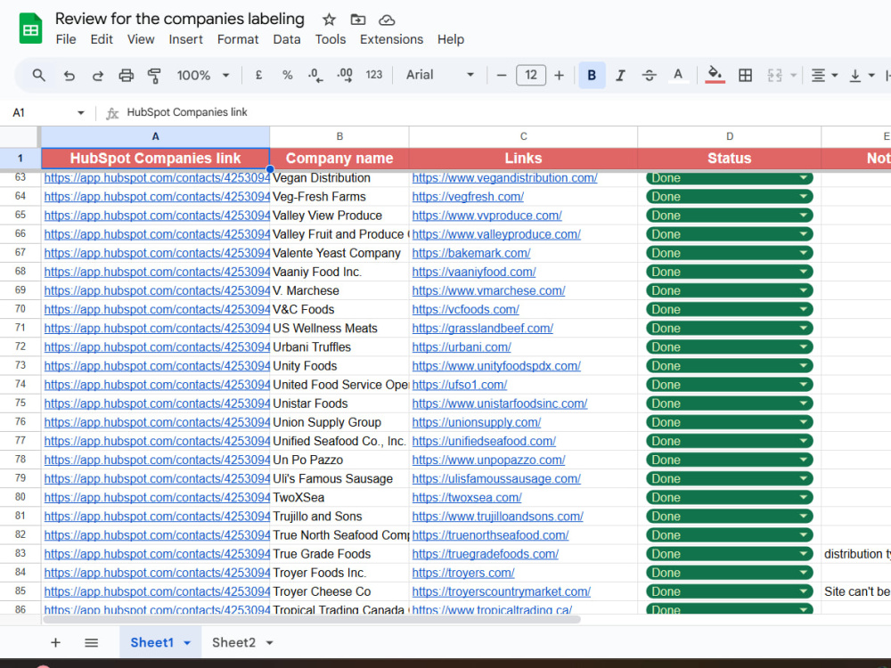Viewport: 891px width, 668px height.
Task: Increase font size with plus button
Action: pyautogui.click(x=560, y=75)
